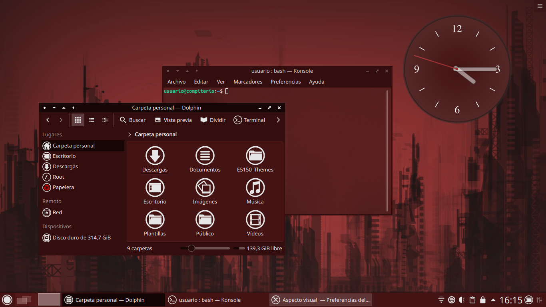This screenshot has width=546, height=307.
Task: Open the Plantillas folder
Action: (155, 223)
